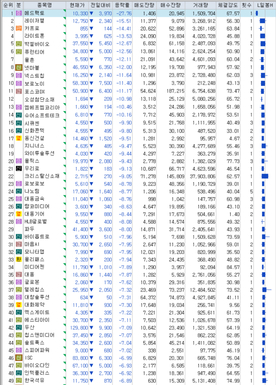276x385 pixels.
Task: Click the 12,484,502 volume cell for 텔레칩스
Action: tap(203, 290)
